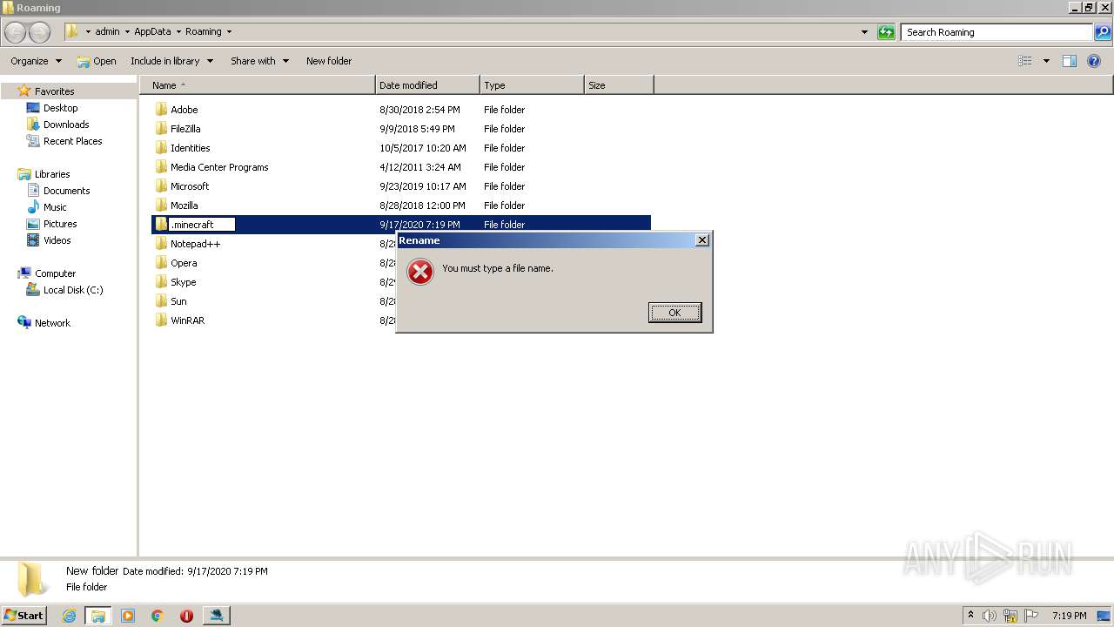Screen dimensions: 1114x627
Task: Click the Forward navigation arrow
Action: 40,32
